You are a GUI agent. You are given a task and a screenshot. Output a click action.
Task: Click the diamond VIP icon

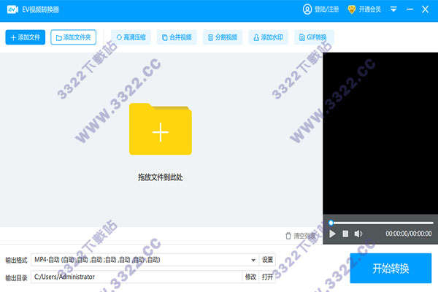point(352,9)
